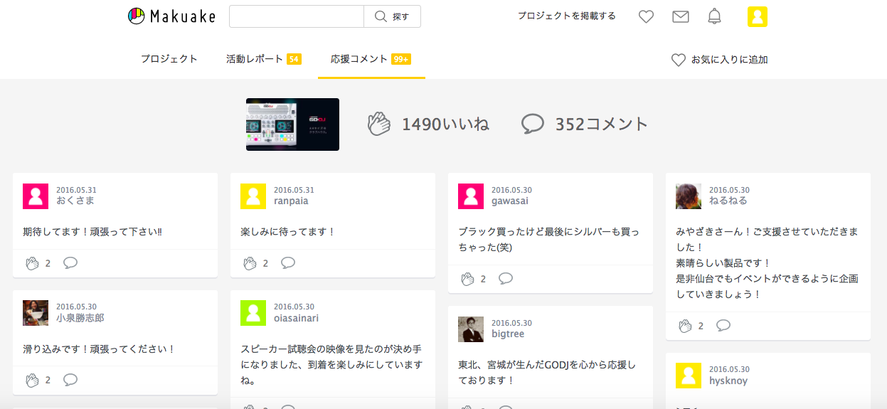
Task: Reply to おくさま's comment
Action: (70, 262)
